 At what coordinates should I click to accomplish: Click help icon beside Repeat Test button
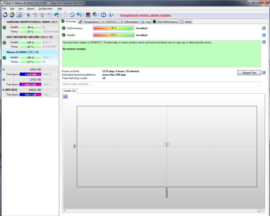tap(264, 73)
